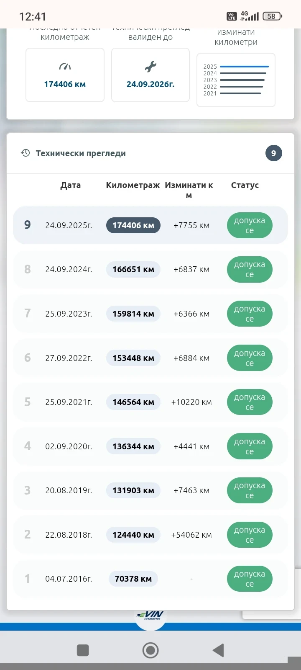The image size is (301, 670).
Task: Click the допуска се status for 25.09.2021г.
Action: tap(250, 402)
